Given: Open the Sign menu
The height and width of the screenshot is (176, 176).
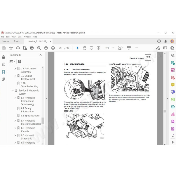Looking at the screenshot, I should coord(20,37).
